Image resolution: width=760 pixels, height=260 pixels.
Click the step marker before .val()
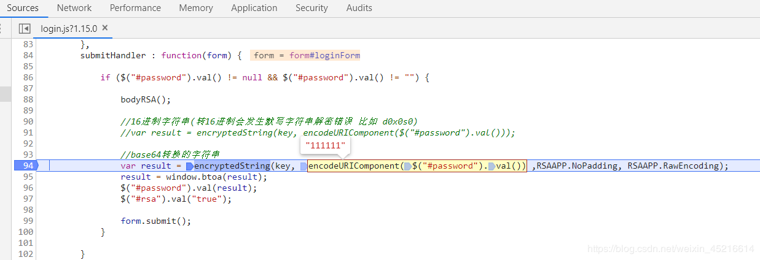pos(492,166)
